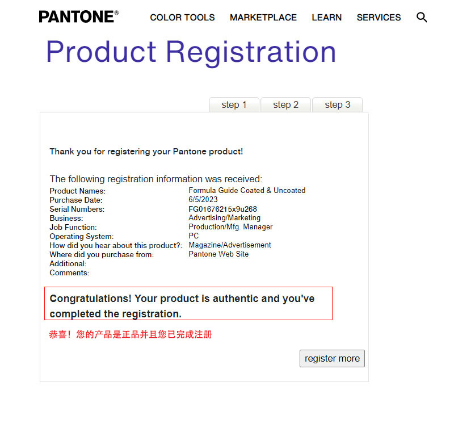Click the PANTONE logo
This screenshot has height=432, width=454.
[78, 16]
